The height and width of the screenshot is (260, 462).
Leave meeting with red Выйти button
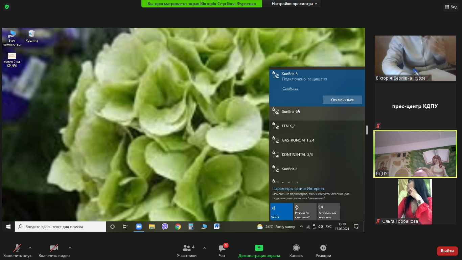click(447, 251)
